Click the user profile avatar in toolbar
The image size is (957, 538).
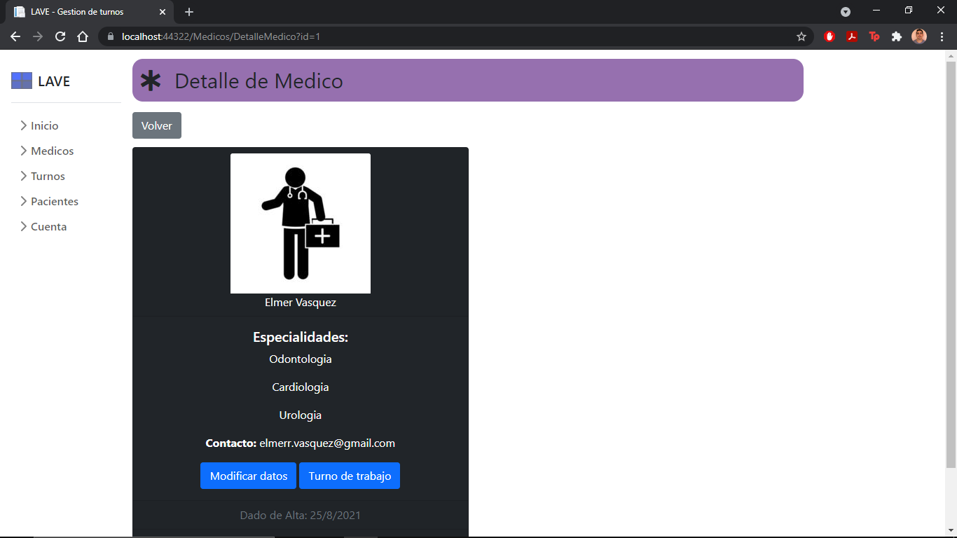tap(918, 36)
